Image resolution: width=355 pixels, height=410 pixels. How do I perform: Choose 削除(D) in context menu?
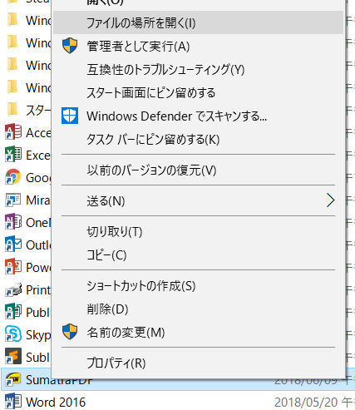point(198,309)
